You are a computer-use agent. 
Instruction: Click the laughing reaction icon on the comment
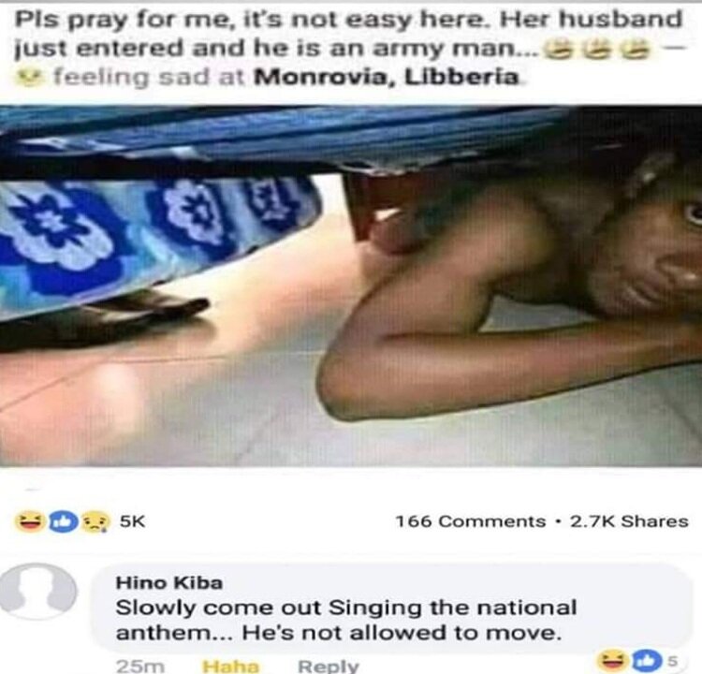tap(612, 660)
